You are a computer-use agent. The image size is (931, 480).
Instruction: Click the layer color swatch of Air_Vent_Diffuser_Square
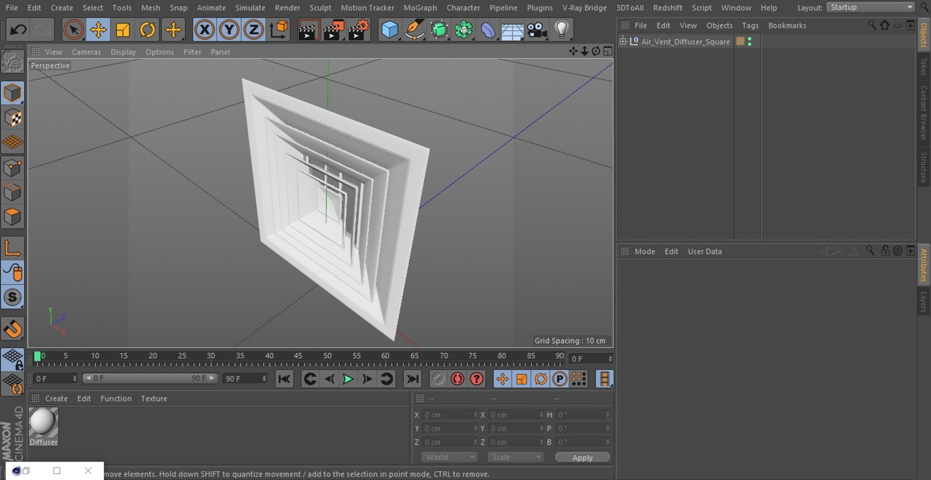point(740,42)
